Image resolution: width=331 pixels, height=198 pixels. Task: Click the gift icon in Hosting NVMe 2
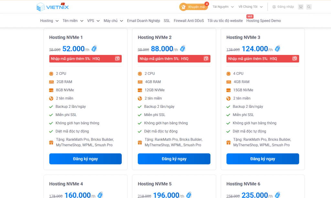click(x=140, y=142)
